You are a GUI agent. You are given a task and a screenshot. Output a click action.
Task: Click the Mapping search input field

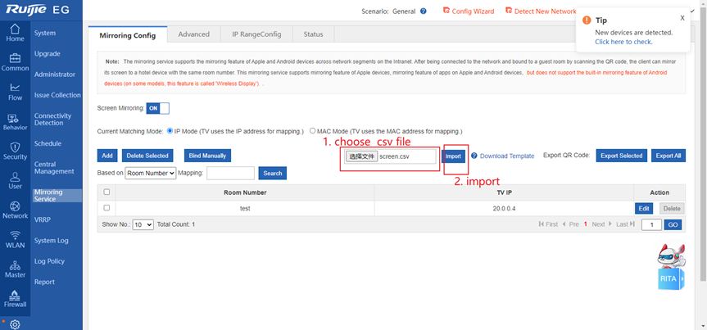pyautogui.click(x=230, y=174)
